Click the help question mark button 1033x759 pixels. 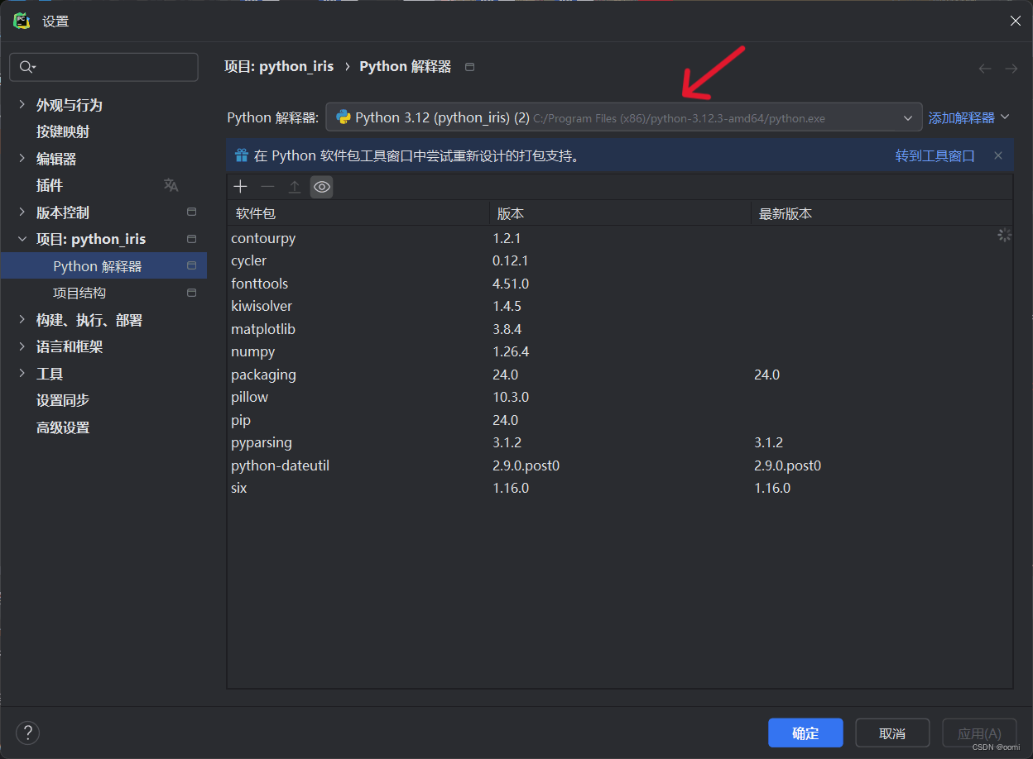click(x=27, y=733)
